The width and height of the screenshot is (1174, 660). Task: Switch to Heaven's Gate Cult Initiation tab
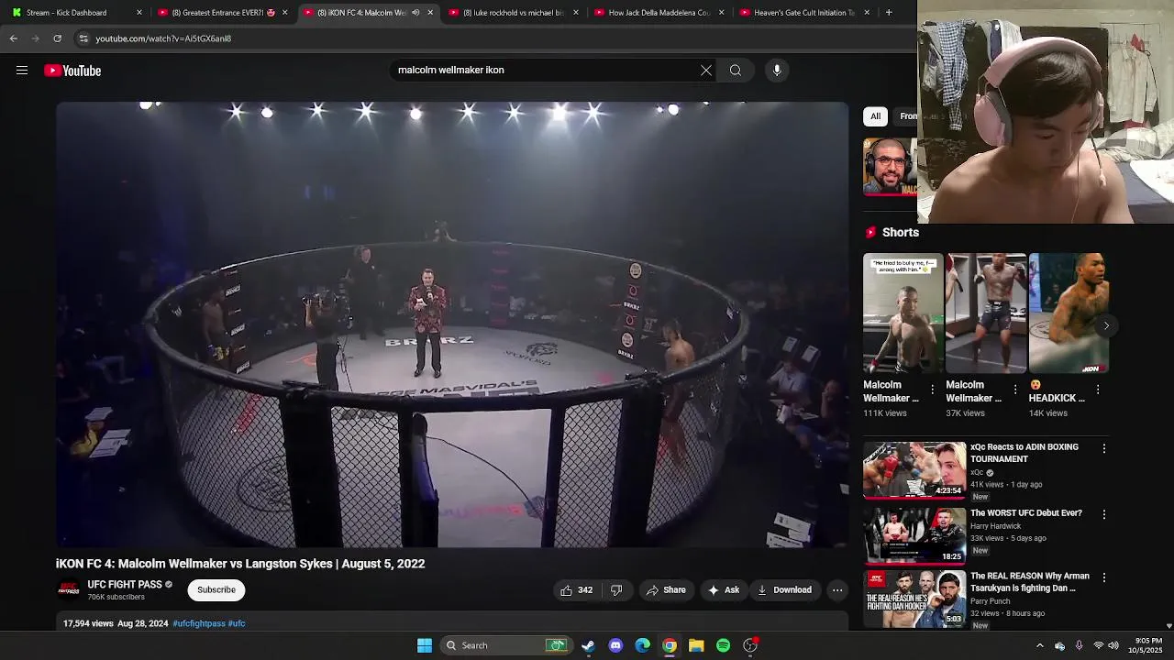pyautogui.click(x=803, y=13)
